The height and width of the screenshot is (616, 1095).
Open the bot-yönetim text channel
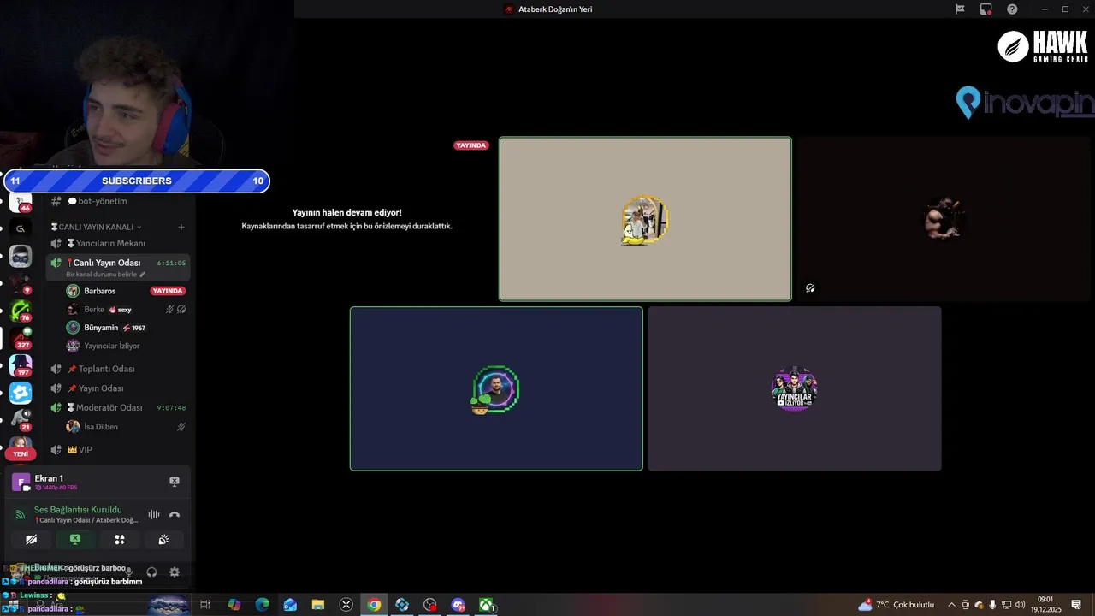click(x=102, y=201)
